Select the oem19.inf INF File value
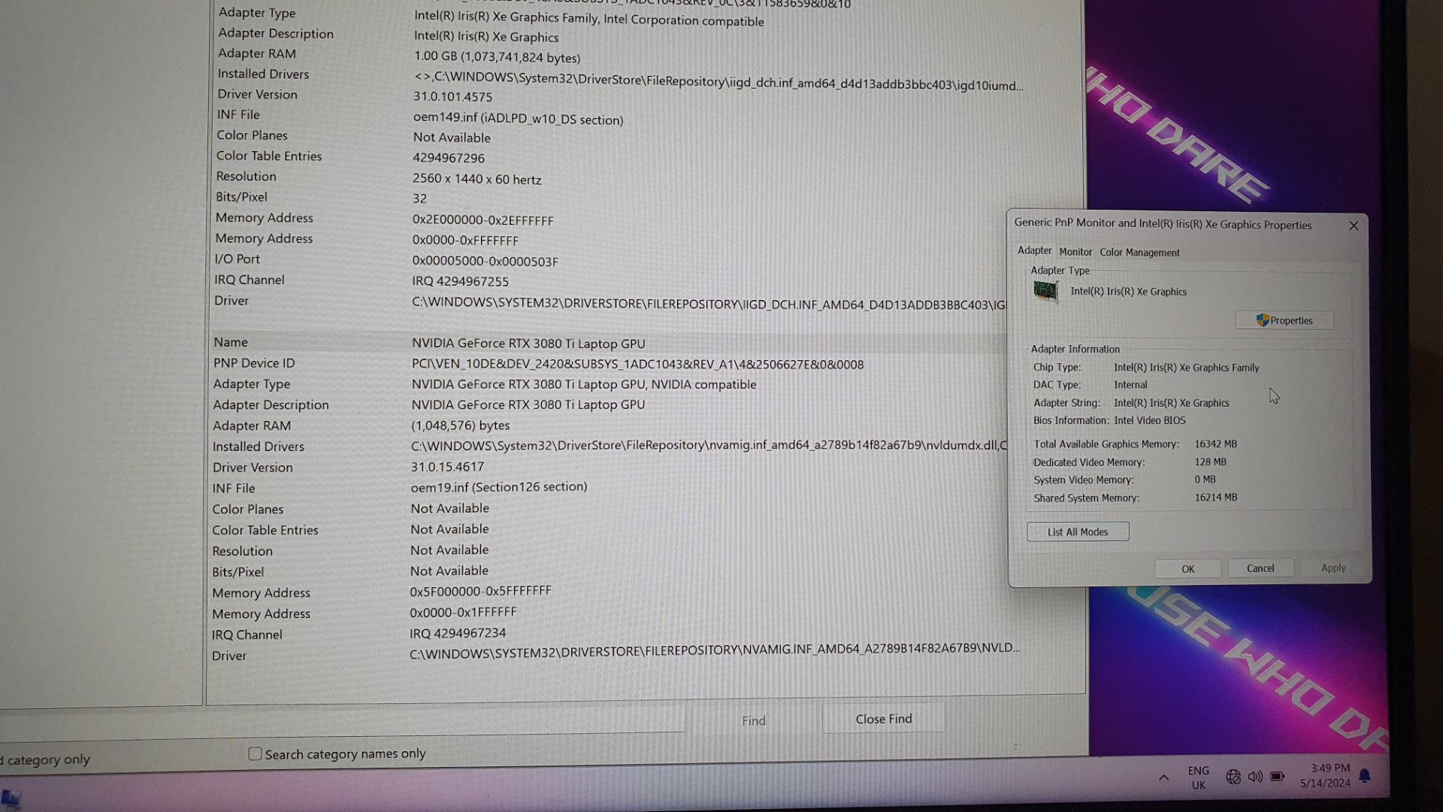 (x=499, y=487)
